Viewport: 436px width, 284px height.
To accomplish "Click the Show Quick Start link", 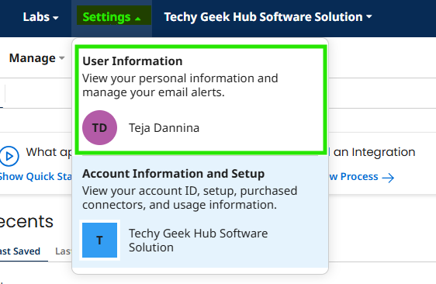I will [36, 177].
